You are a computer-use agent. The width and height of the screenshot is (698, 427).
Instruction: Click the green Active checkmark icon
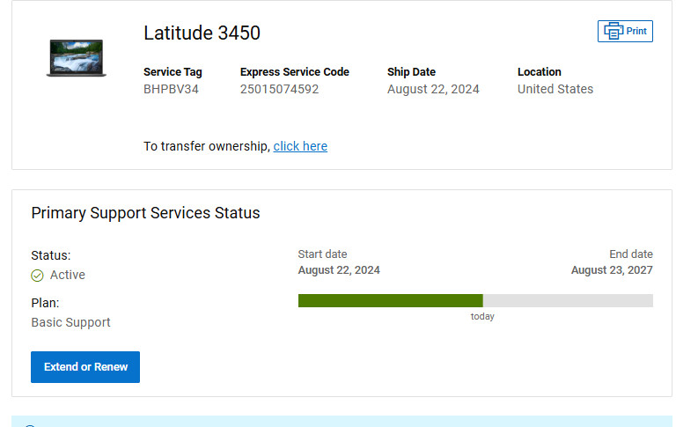pos(37,276)
